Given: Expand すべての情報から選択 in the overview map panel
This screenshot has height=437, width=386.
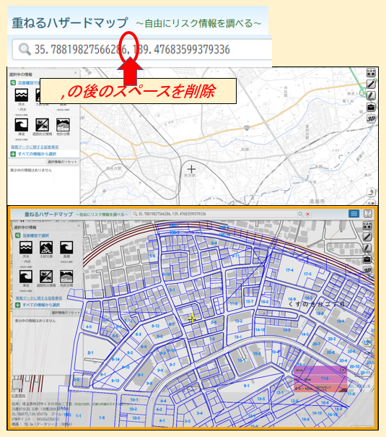Looking at the screenshot, I should click(33, 154).
